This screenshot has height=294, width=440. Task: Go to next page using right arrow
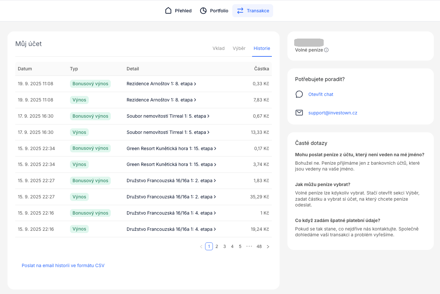[268, 247]
